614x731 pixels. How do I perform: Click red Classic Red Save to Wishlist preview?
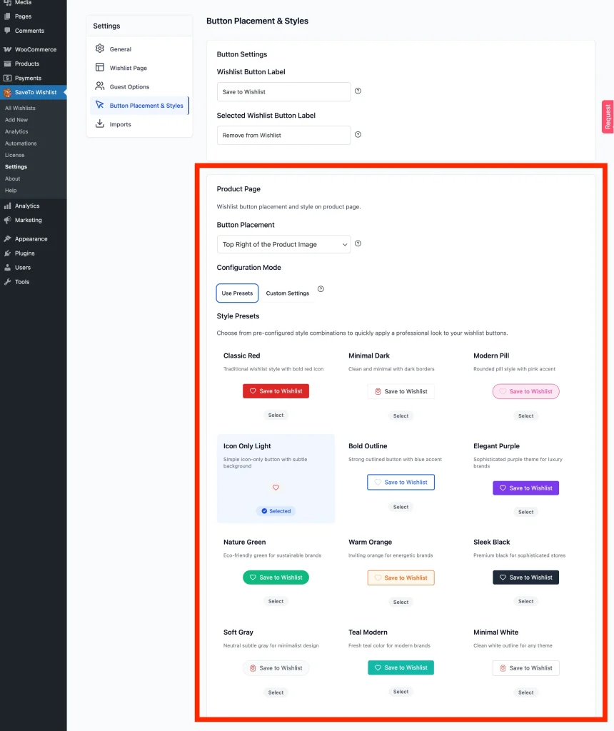[x=276, y=391]
